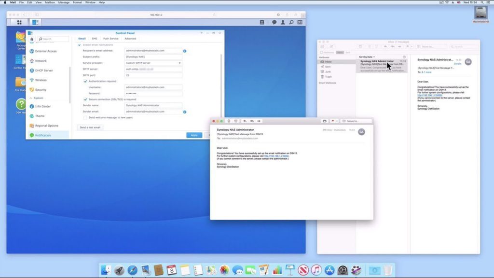This screenshot has height=278, width=494.
Task: Open DSM user options person icon
Action: (283, 22)
